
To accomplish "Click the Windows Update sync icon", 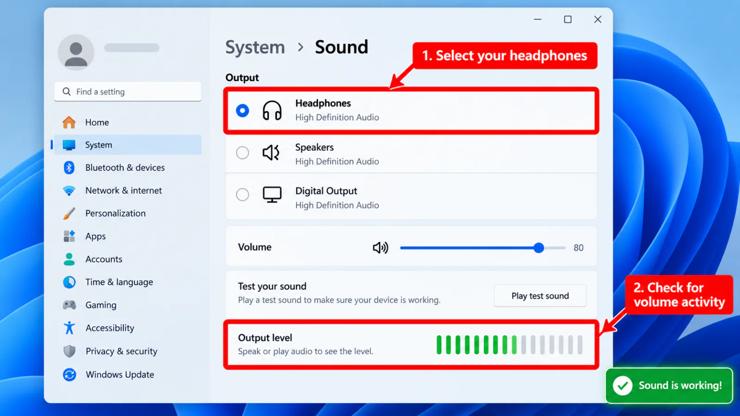I will (69, 374).
